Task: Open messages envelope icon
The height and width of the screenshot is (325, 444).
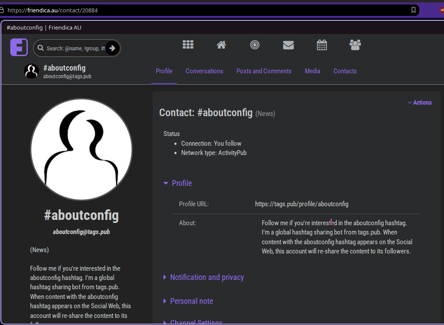Action: [x=288, y=45]
